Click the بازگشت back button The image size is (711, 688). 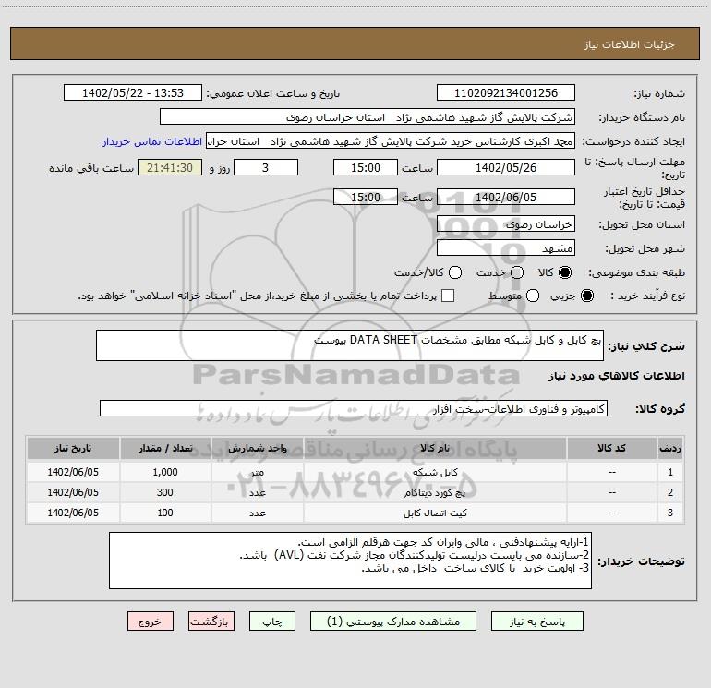click(211, 622)
